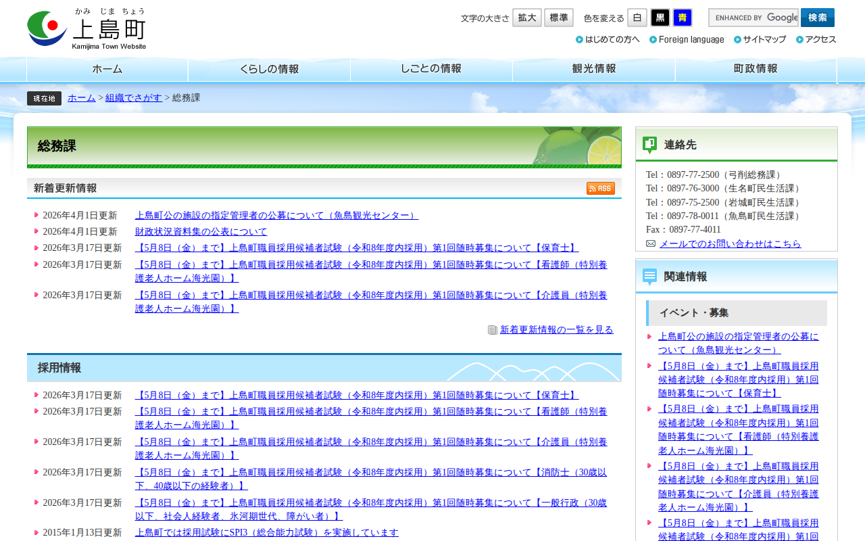Click メールでのお問い合わせはこちら link
The image size is (865, 541).
pyautogui.click(x=731, y=244)
